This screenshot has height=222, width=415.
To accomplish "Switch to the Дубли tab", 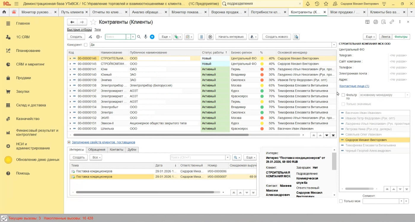I will (132, 149).
